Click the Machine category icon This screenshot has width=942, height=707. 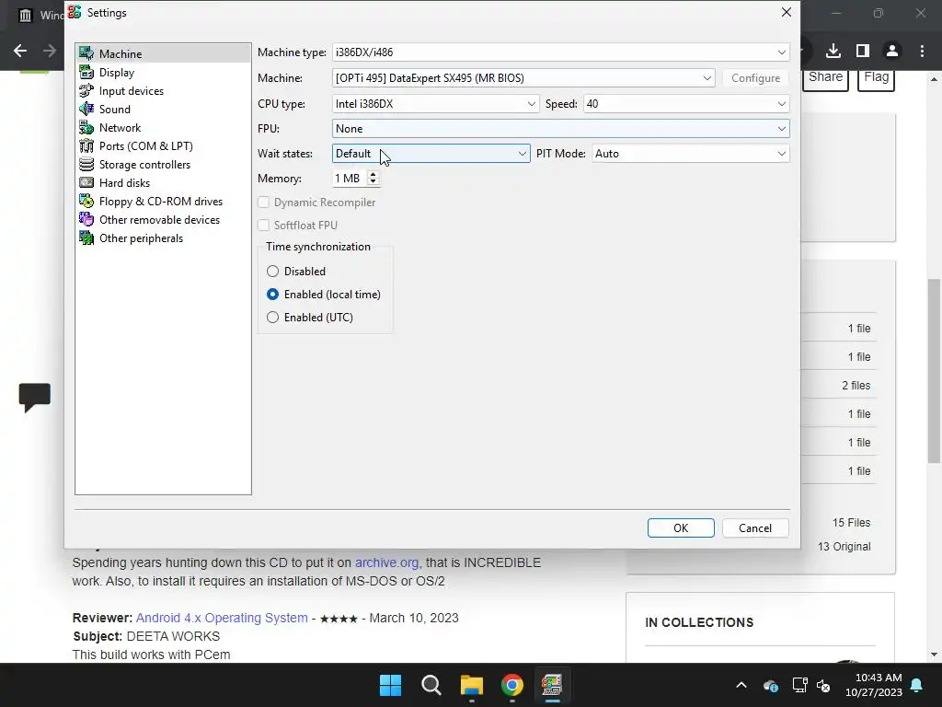pyautogui.click(x=86, y=53)
